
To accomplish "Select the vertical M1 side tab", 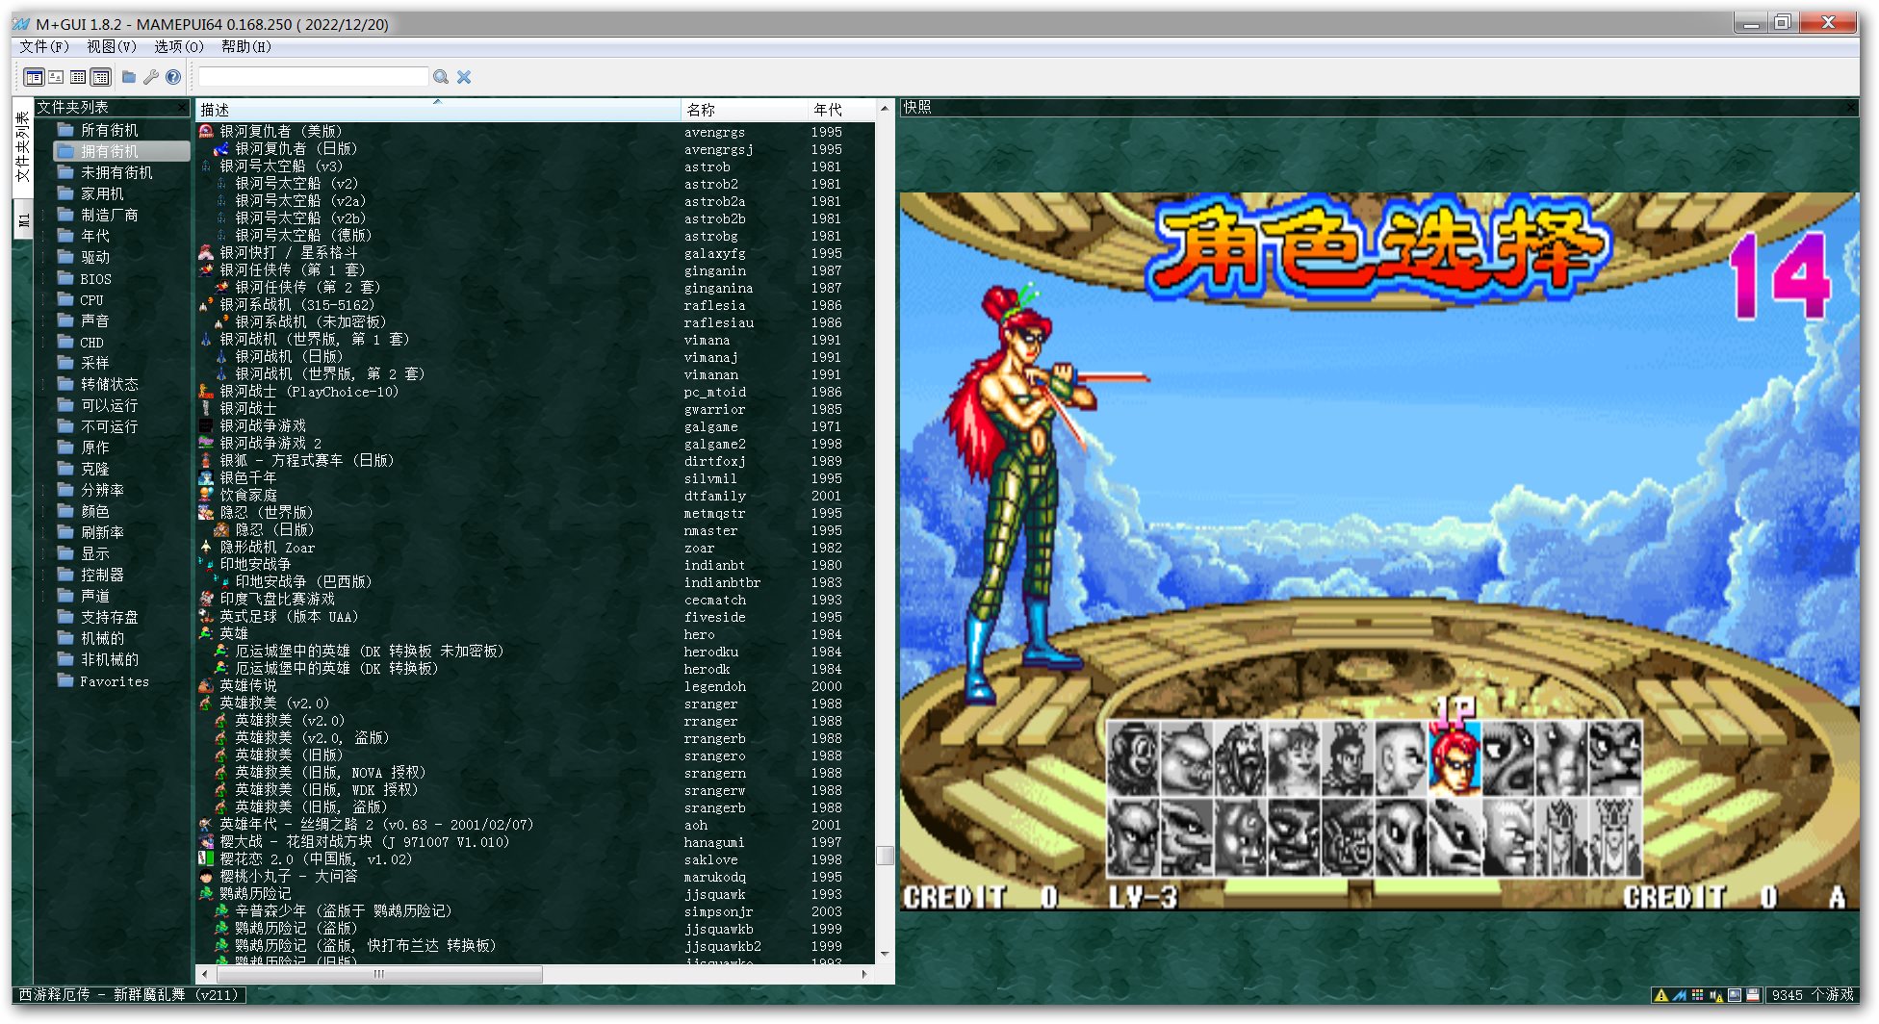I will [x=22, y=220].
